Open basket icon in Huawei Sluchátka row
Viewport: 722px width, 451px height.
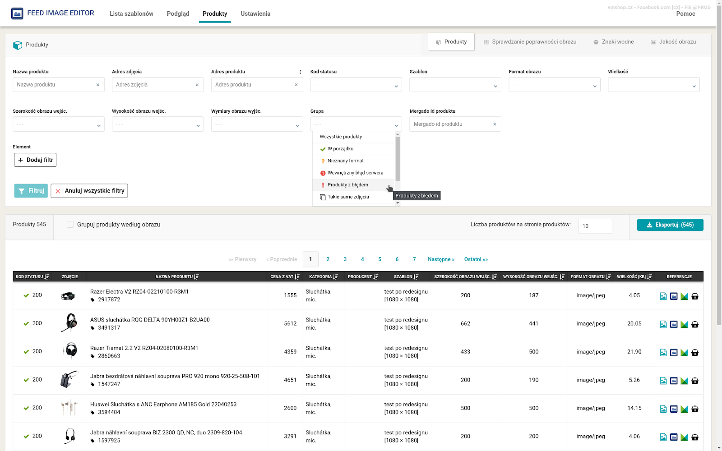click(695, 409)
